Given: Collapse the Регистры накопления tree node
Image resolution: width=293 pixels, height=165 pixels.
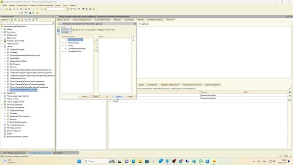Looking at the screenshot, I should coord(2,108).
